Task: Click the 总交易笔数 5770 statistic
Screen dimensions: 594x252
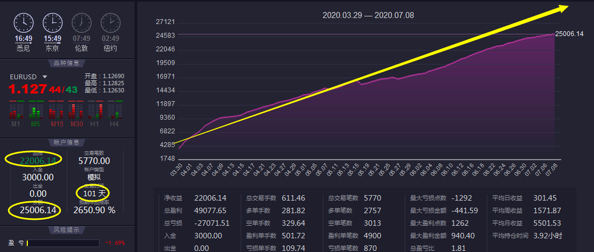Action: point(354,198)
